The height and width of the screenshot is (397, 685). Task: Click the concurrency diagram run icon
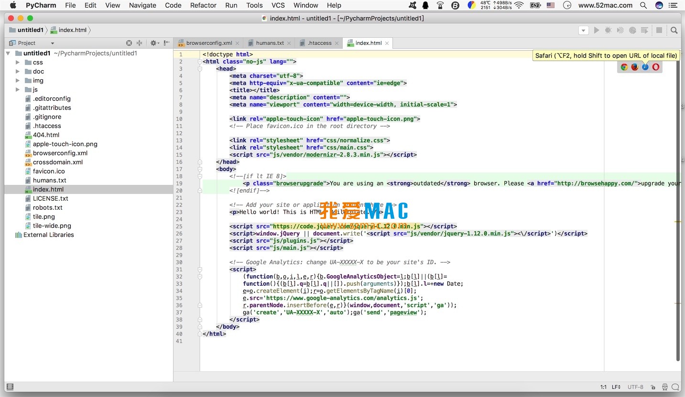[x=645, y=30]
